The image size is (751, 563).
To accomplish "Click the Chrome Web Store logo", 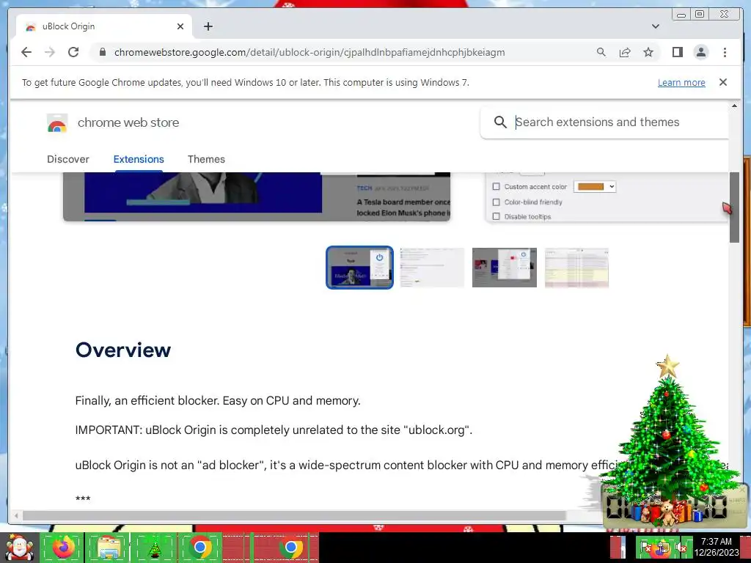I will 57,122.
